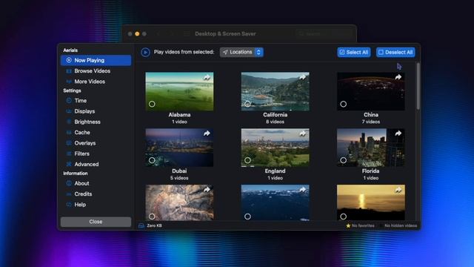
Task: Toggle selection circle on China thumbnail
Action: click(x=344, y=104)
